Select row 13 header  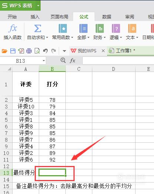[6, 173]
